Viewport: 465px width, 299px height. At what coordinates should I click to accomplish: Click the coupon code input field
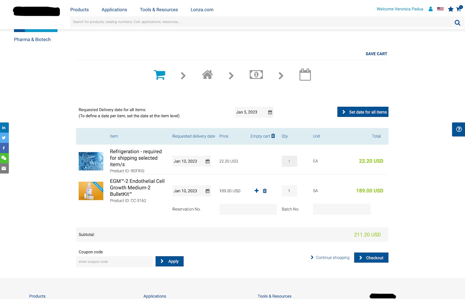point(114,262)
